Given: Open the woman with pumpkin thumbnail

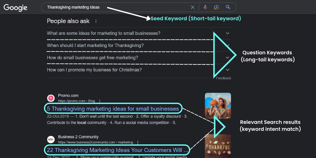Looking at the screenshot, I should 218,106.
